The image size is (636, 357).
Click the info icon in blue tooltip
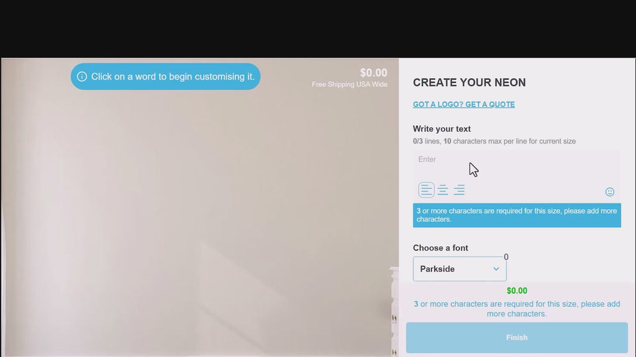[x=81, y=76]
